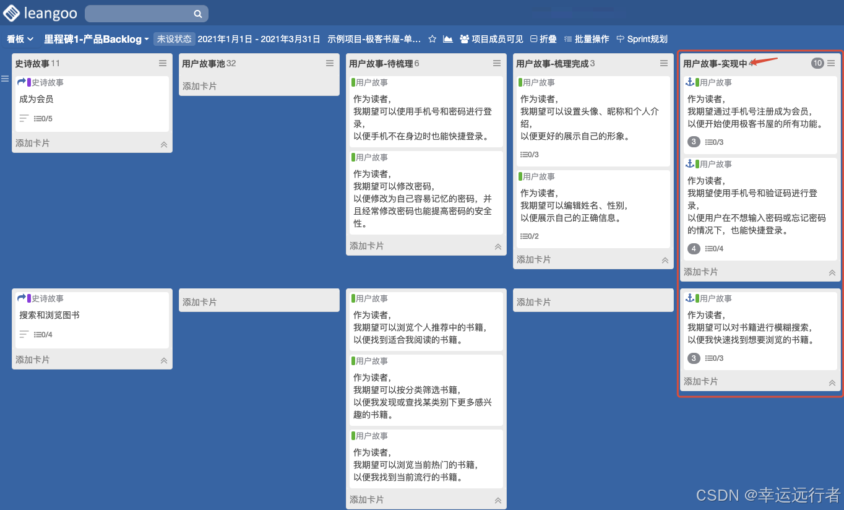Image resolution: width=844 pixels, height=510 pixels.
Task: Click the 未设状态 status badge
Action: pyautogui.click(x=174, y=39)
